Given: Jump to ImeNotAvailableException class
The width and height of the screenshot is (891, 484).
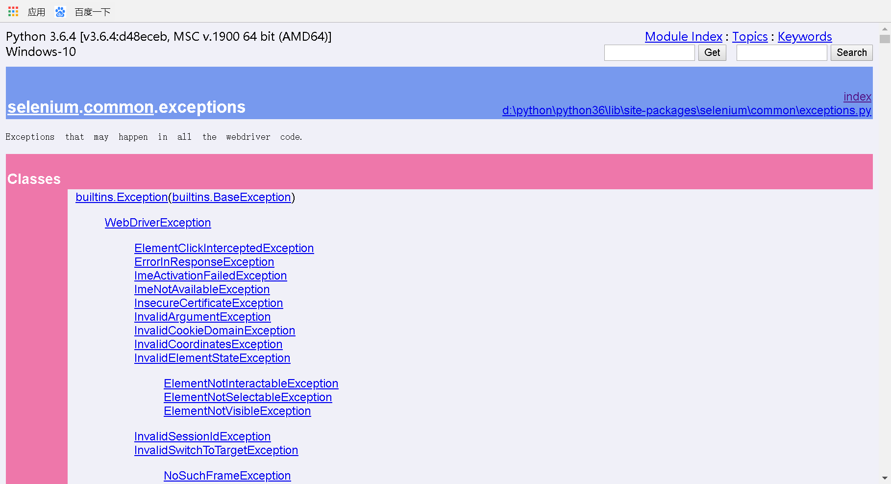Looking at the screenshot, I should 202,289.
